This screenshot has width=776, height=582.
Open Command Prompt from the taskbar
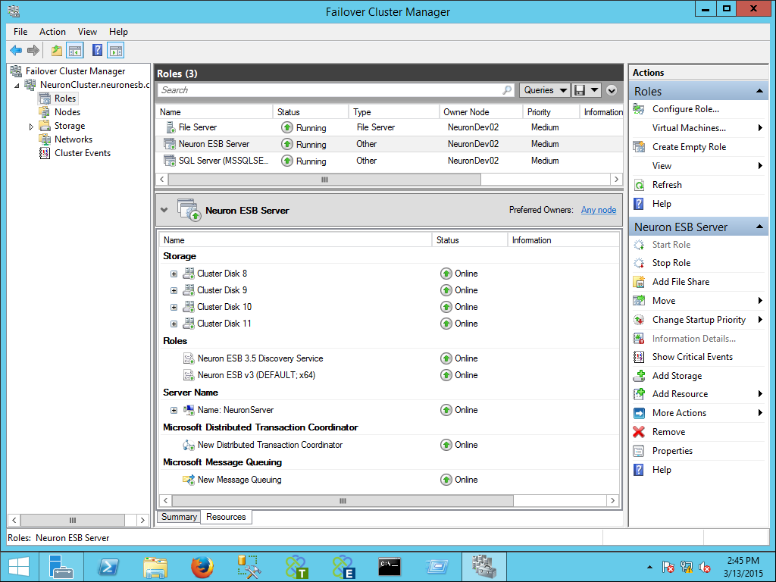pyautogui.click(x=390, y=567)
